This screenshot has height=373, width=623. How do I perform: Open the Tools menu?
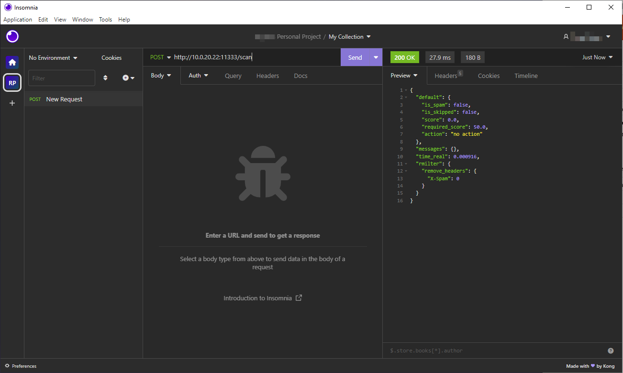click(105, 20)
